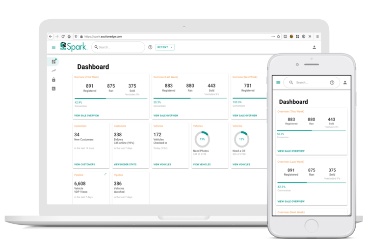Open the hamburger menu beside Spark logo
This screenshot has height=245, width=368.
point(53,47)
